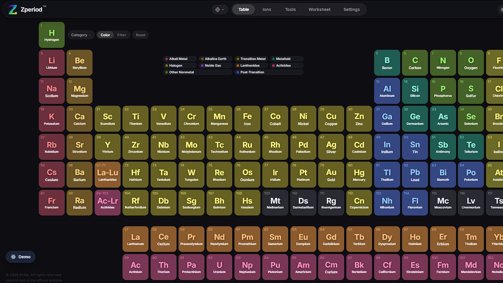Click the Zperiod logo icon
503x283 pixels.
pos(13,10)
